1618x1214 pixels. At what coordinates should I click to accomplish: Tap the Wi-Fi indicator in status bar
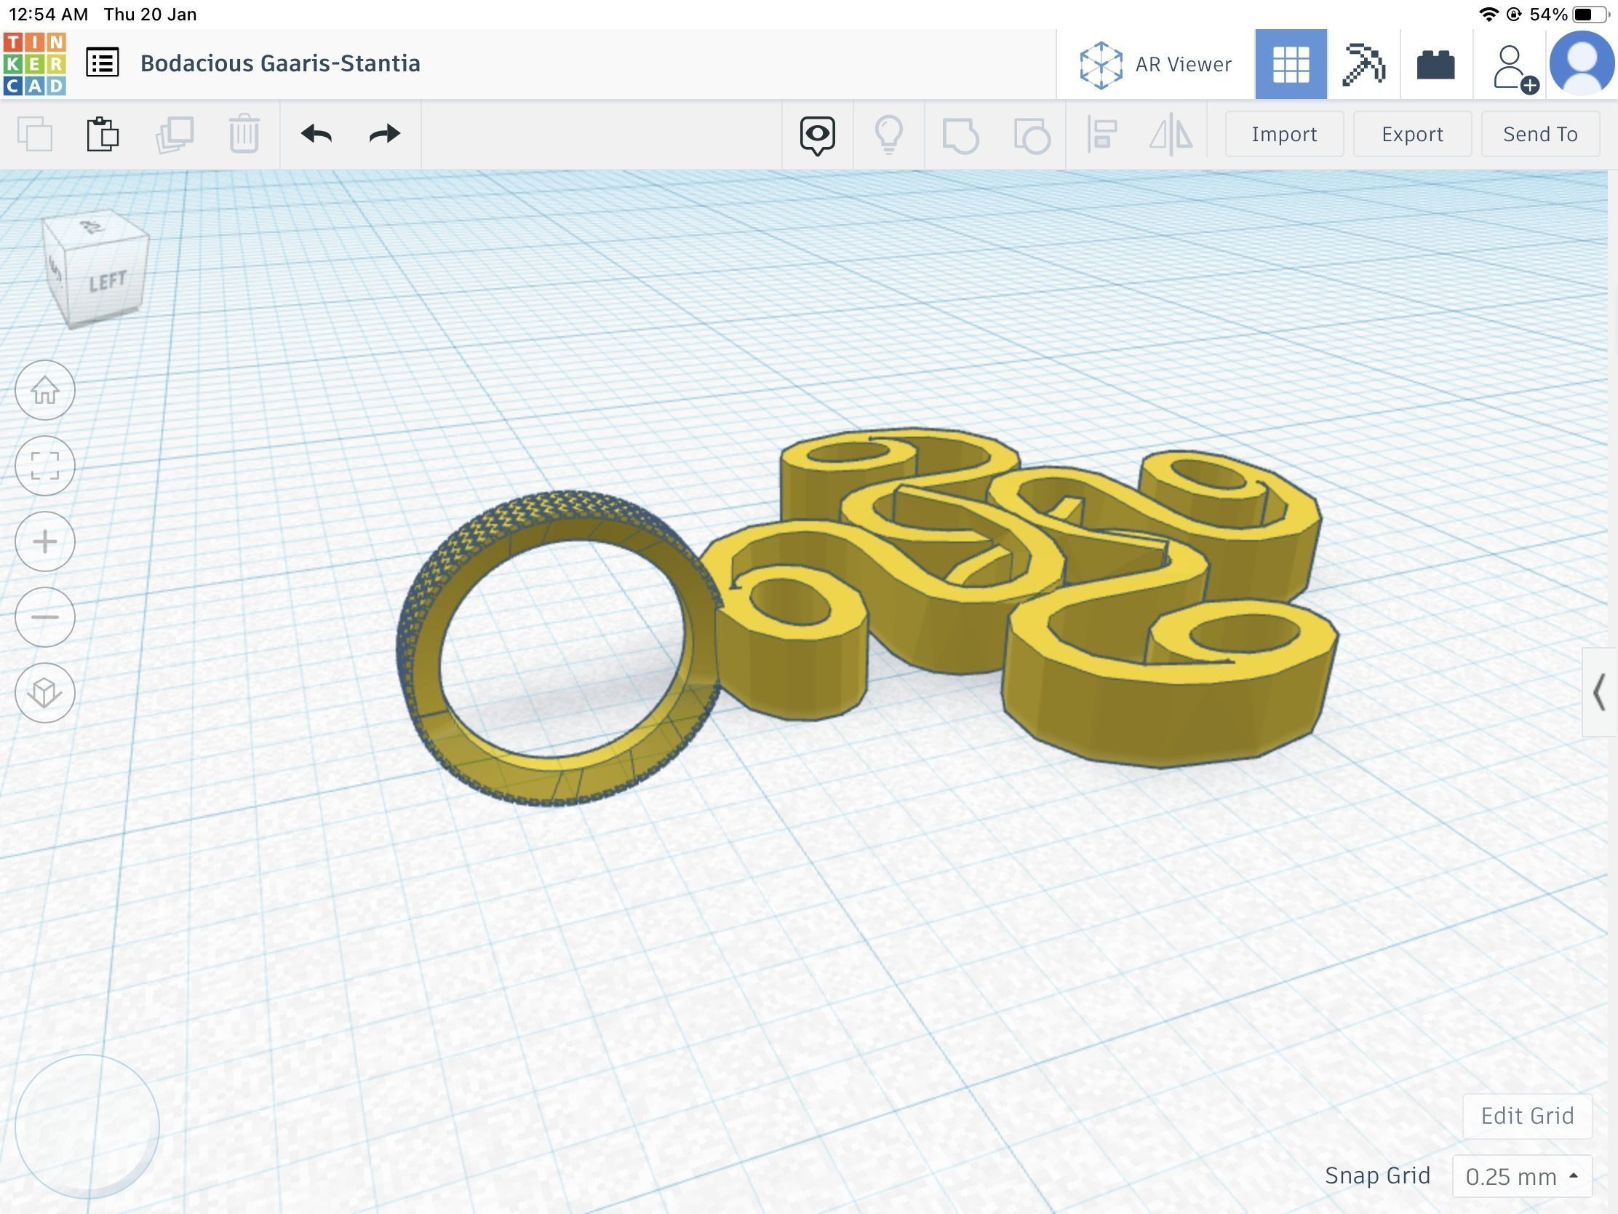click(1487, 15)
